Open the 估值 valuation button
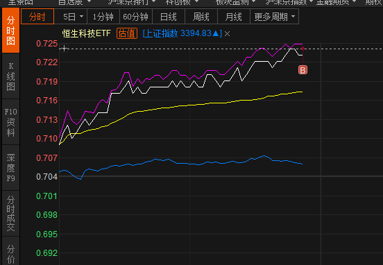Screen dimensions: 383x265 coord(127,33)
